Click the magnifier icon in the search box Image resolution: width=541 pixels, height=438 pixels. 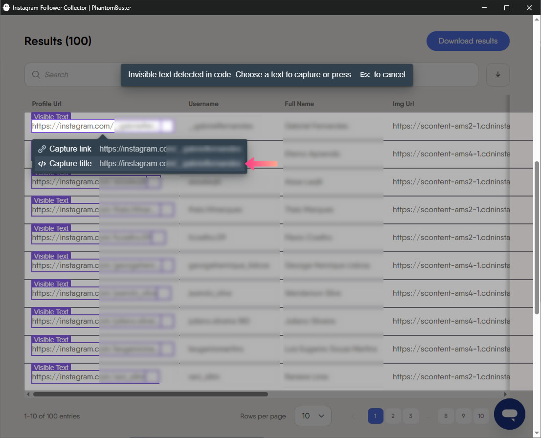click(x=36, y=74)
